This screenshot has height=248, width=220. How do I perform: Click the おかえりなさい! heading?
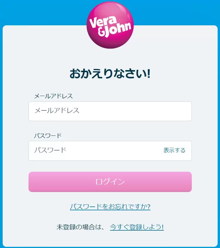pos(110,74)
